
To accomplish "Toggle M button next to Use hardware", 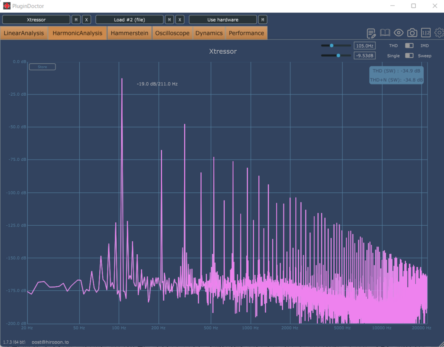I will [x=262, y=19].
